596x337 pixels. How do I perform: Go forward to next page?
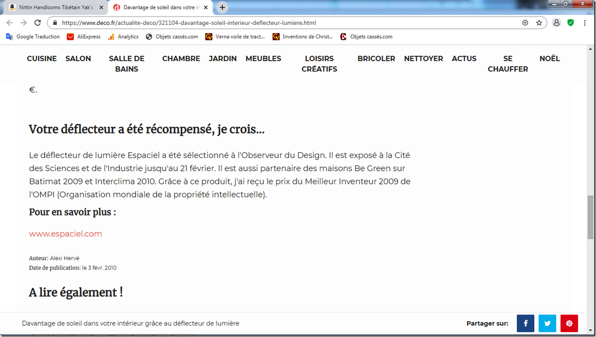tap(24, 23)
